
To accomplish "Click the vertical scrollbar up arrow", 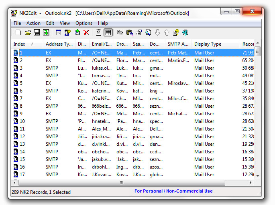I will (x=258, y=43).
